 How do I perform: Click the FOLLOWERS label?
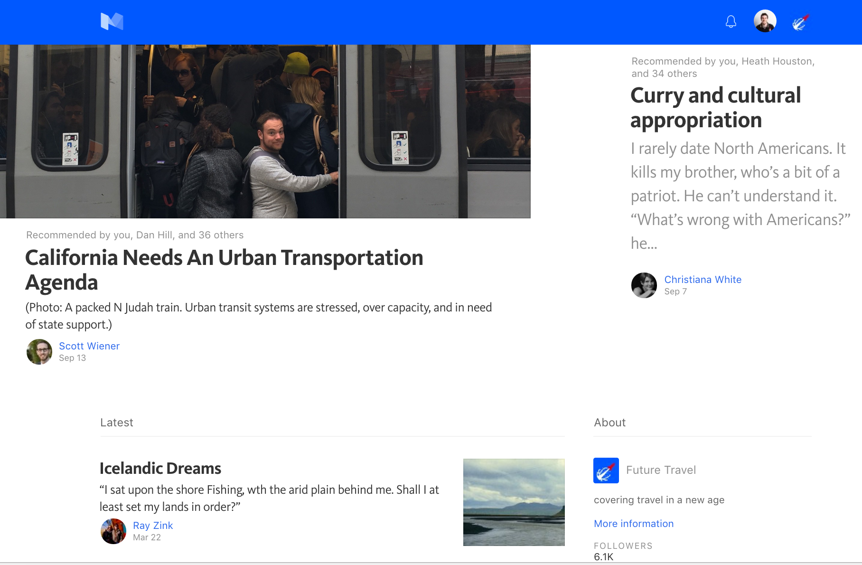pyautogui.click(x=623, y=546)
